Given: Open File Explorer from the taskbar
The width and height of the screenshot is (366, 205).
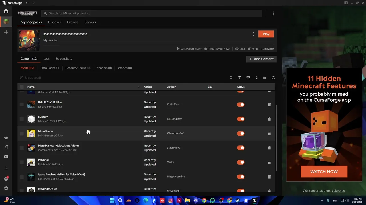Looking at the screenshot, I should 187,200.
